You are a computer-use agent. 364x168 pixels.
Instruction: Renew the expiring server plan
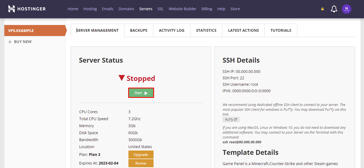[141, 163]
